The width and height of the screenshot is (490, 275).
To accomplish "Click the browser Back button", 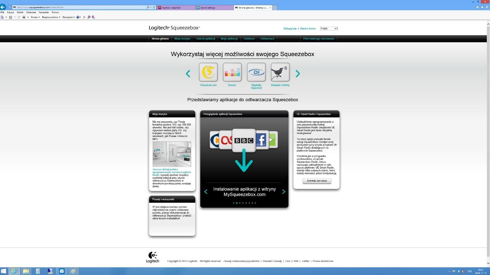I will [x=3, y=7].
